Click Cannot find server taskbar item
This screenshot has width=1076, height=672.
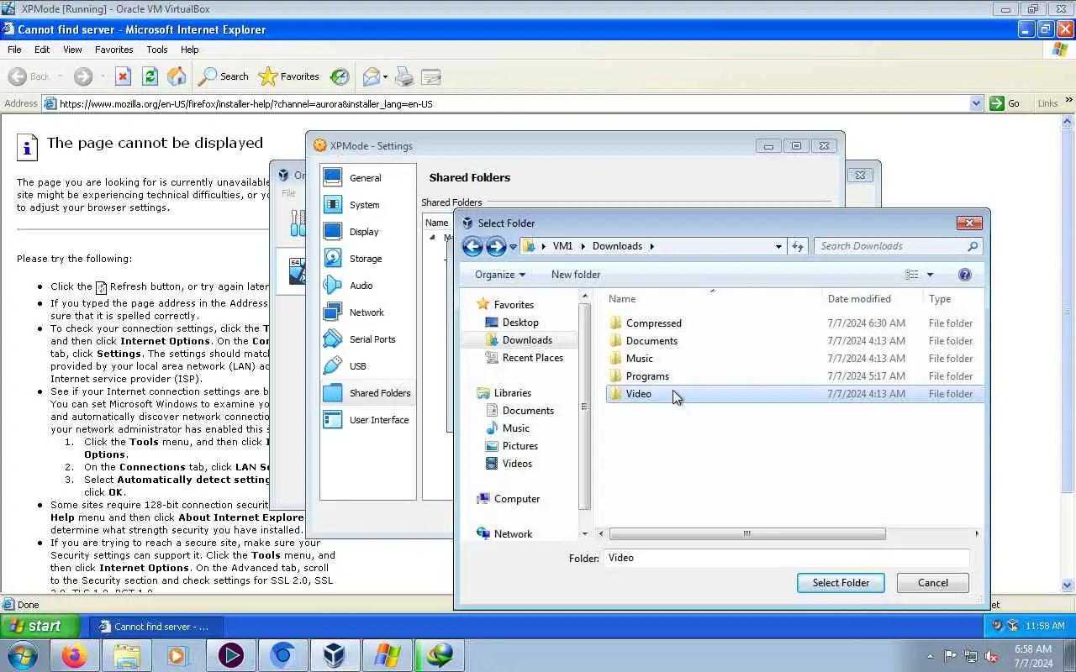click(x=157, y=627)
